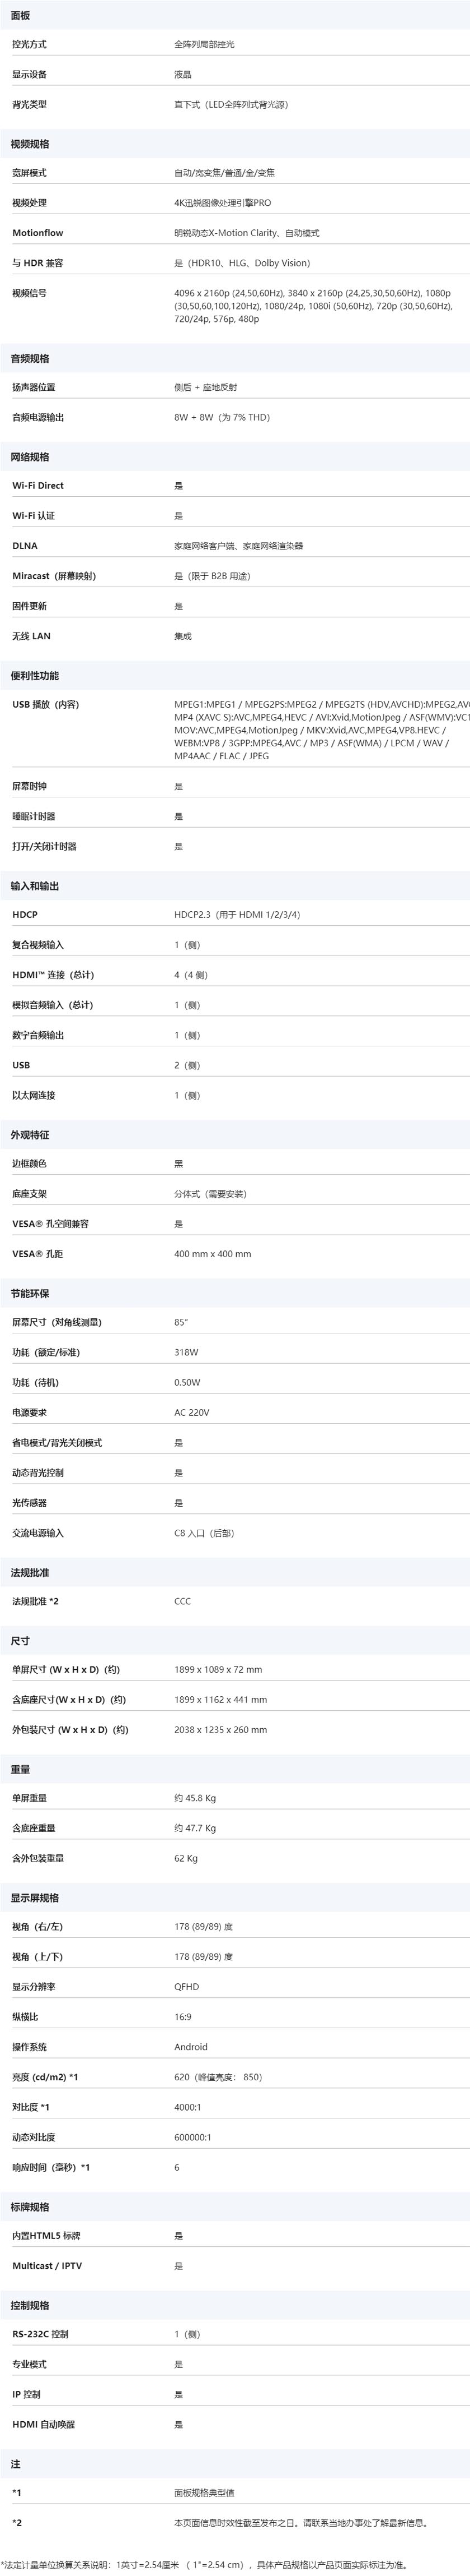This screenshot has height=2576, width=470.
Task: Click the 重量 section header
Action: (x=21, y=1769)
